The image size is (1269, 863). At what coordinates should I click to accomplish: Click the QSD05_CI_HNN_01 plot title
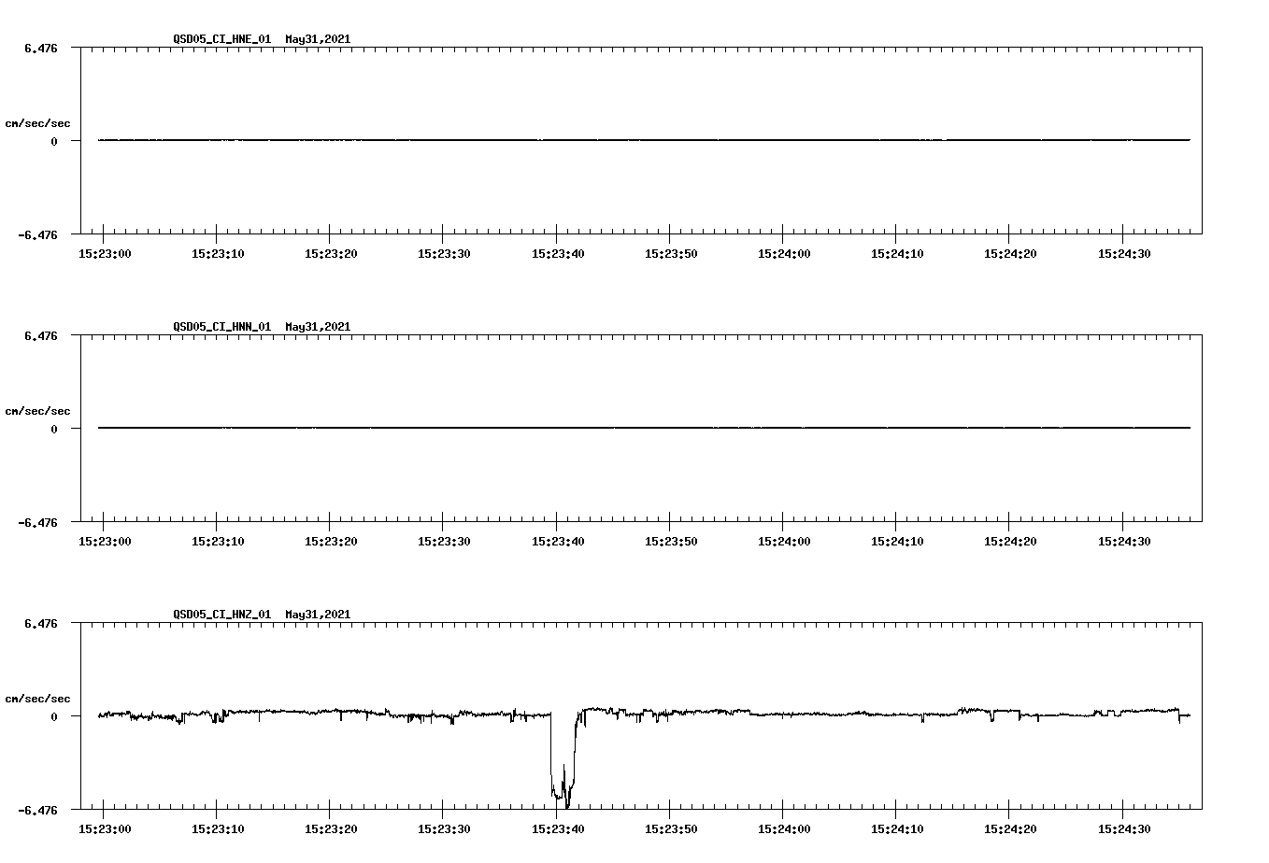262,327
